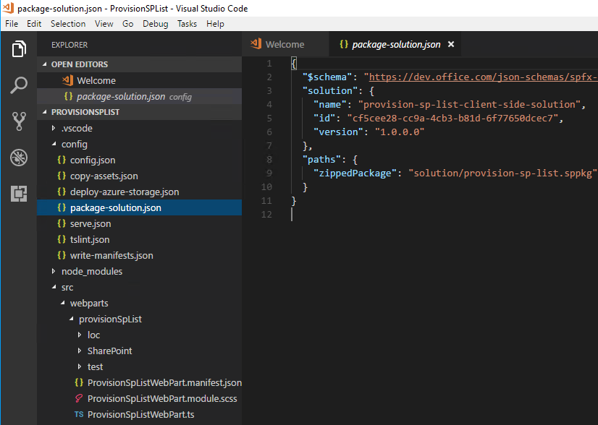Click VS Code icon beside Welcome in Open Editors

[67, 80]
